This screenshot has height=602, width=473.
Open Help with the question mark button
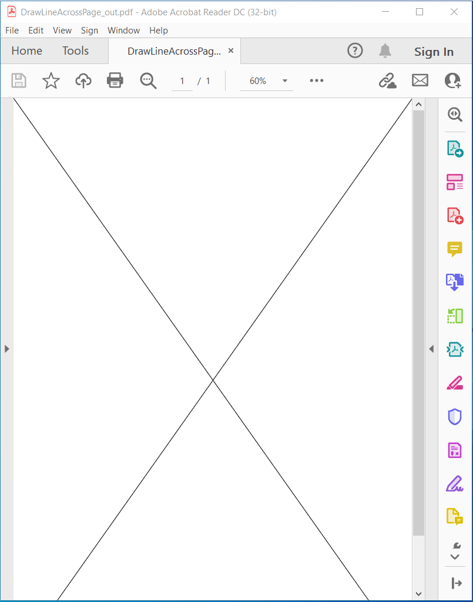pos(355,51)
